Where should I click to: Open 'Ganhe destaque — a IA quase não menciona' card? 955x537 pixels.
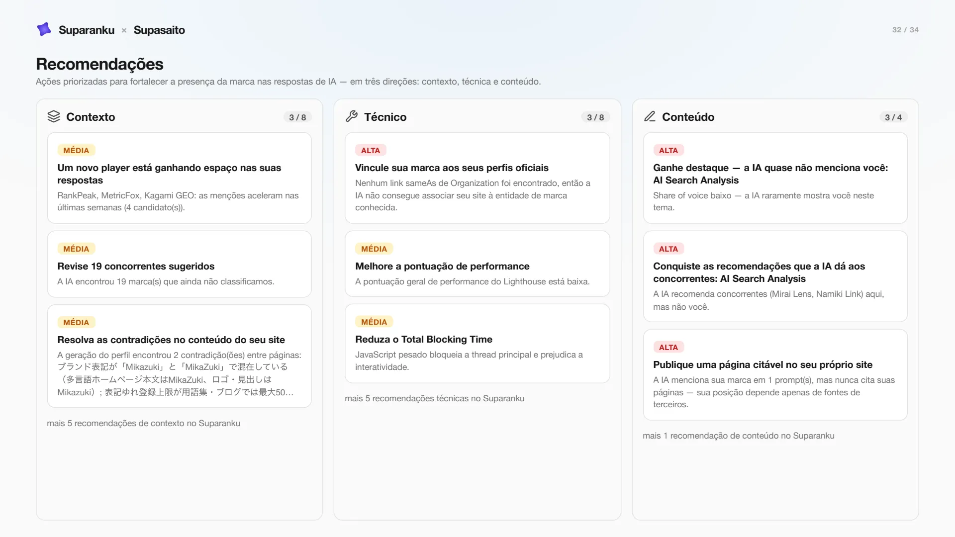775,178
